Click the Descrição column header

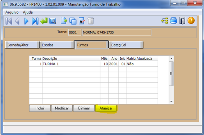pyautogui.click(x=71, y=59)
